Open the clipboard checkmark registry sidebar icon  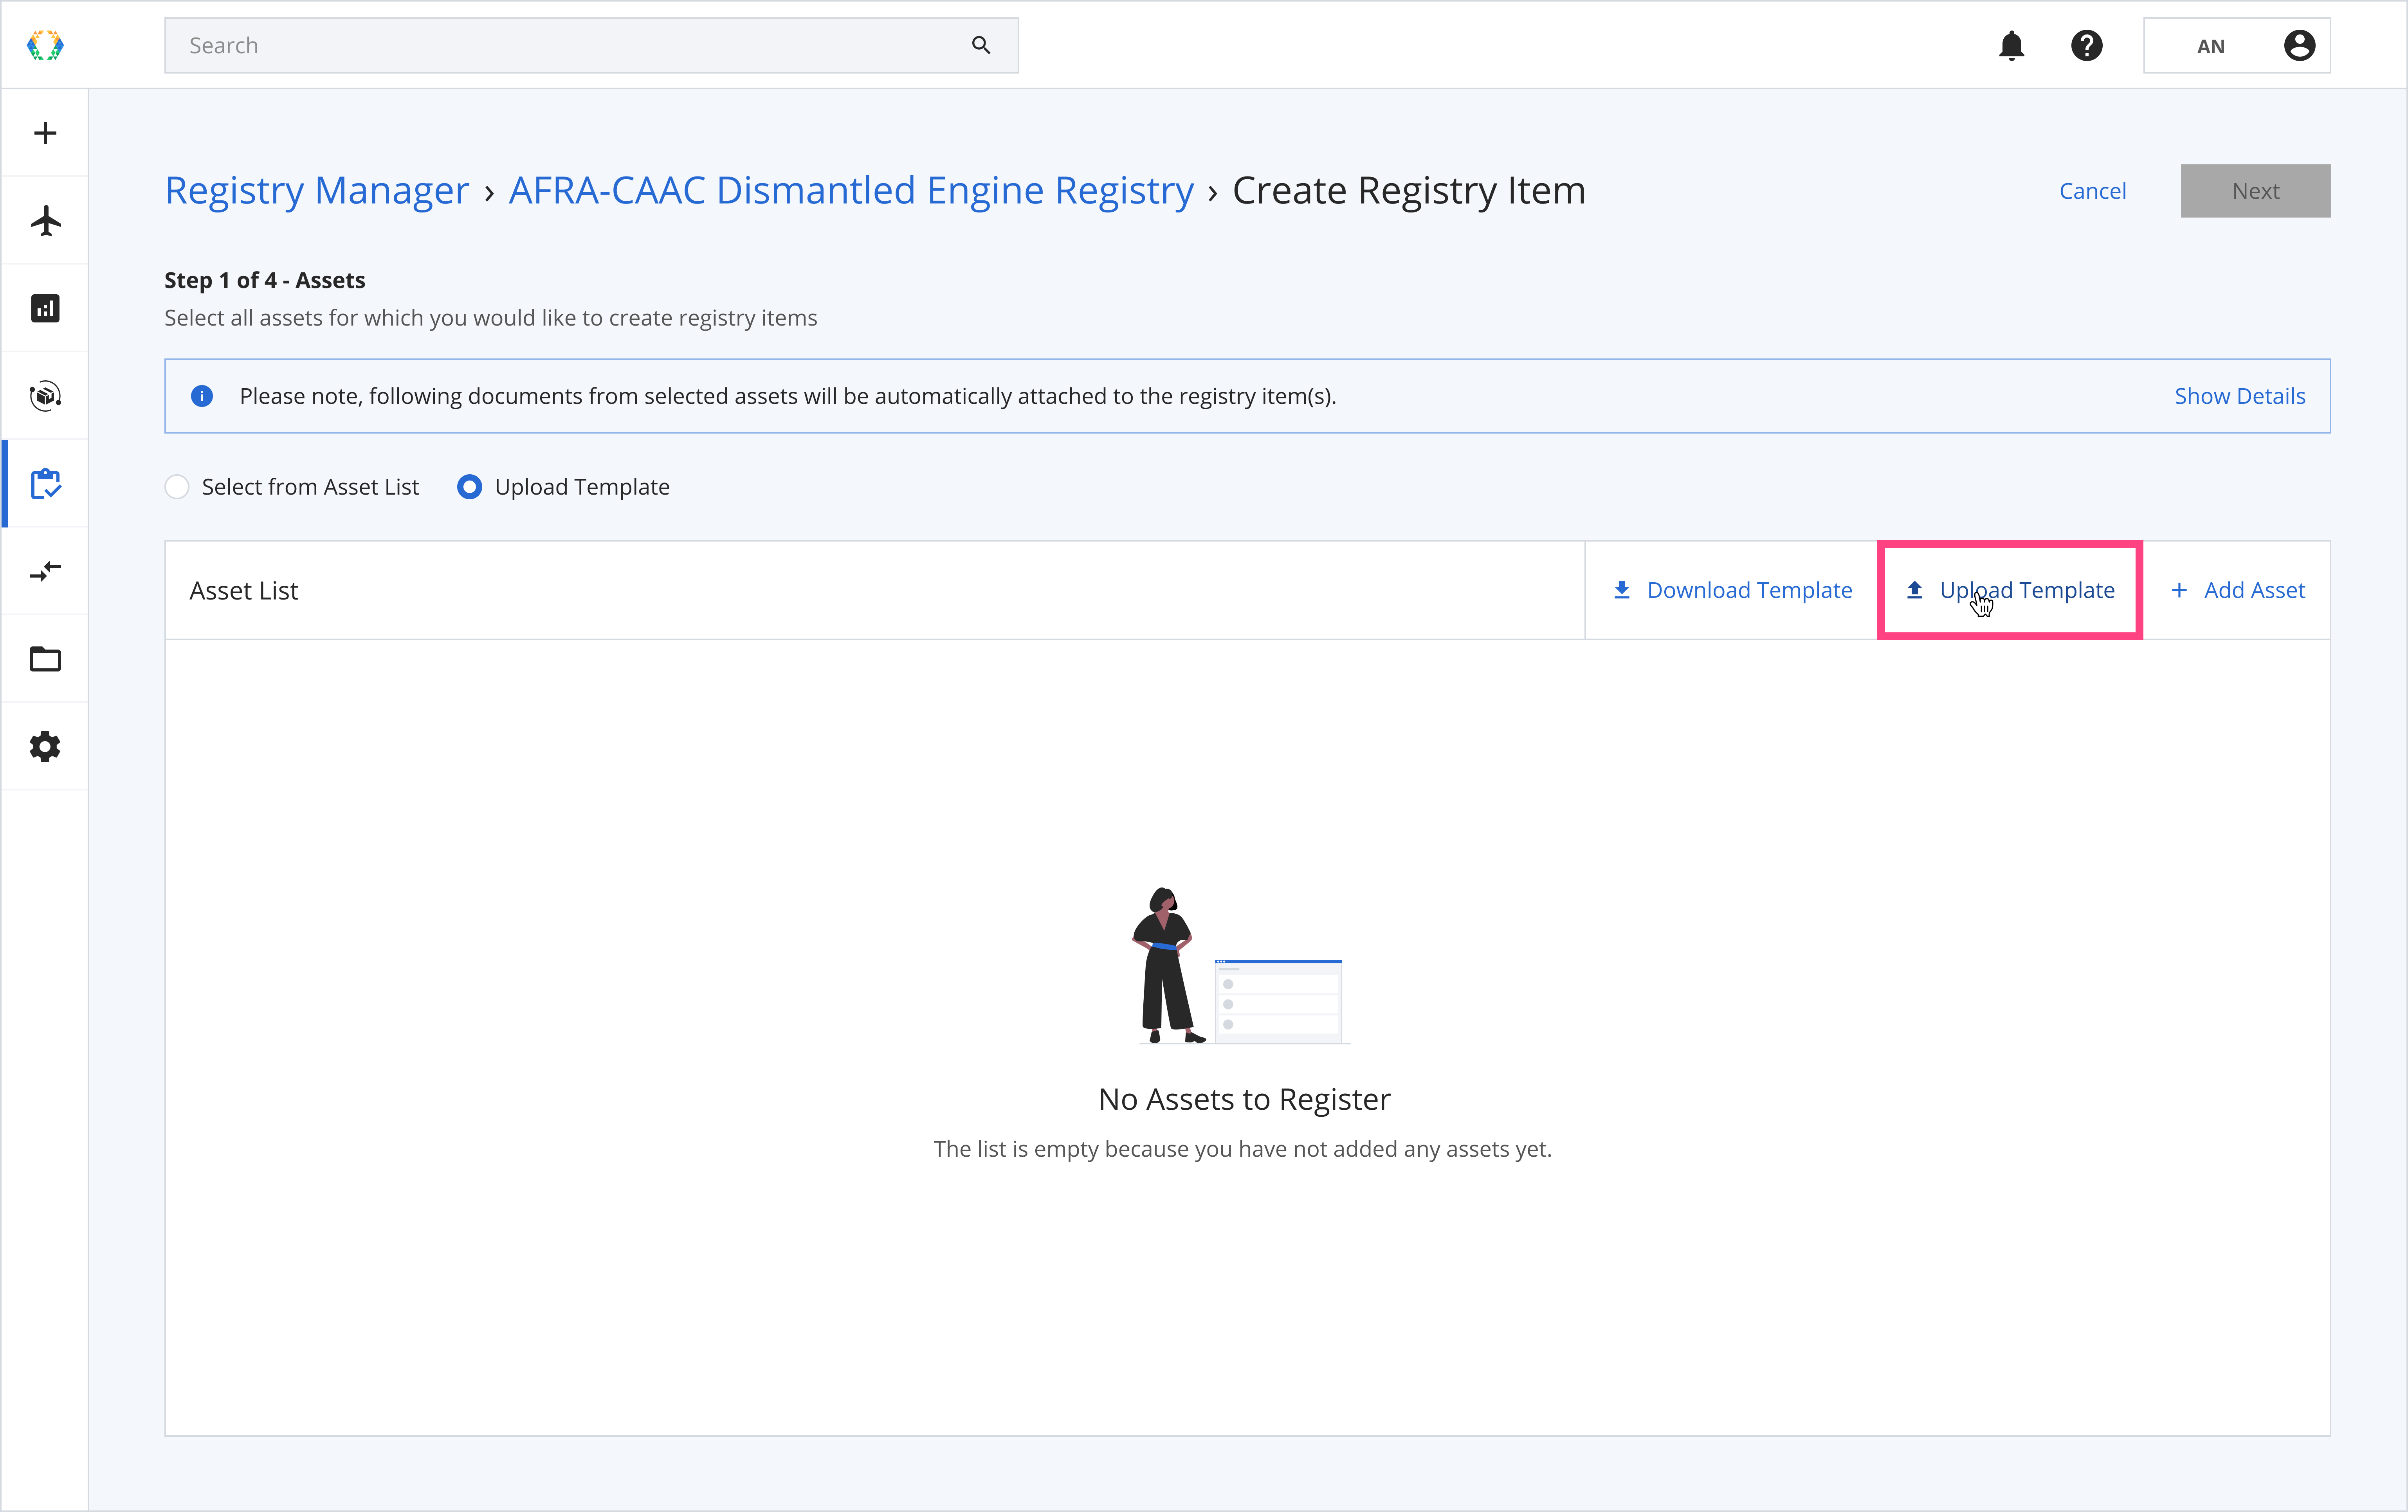(45, 484)
